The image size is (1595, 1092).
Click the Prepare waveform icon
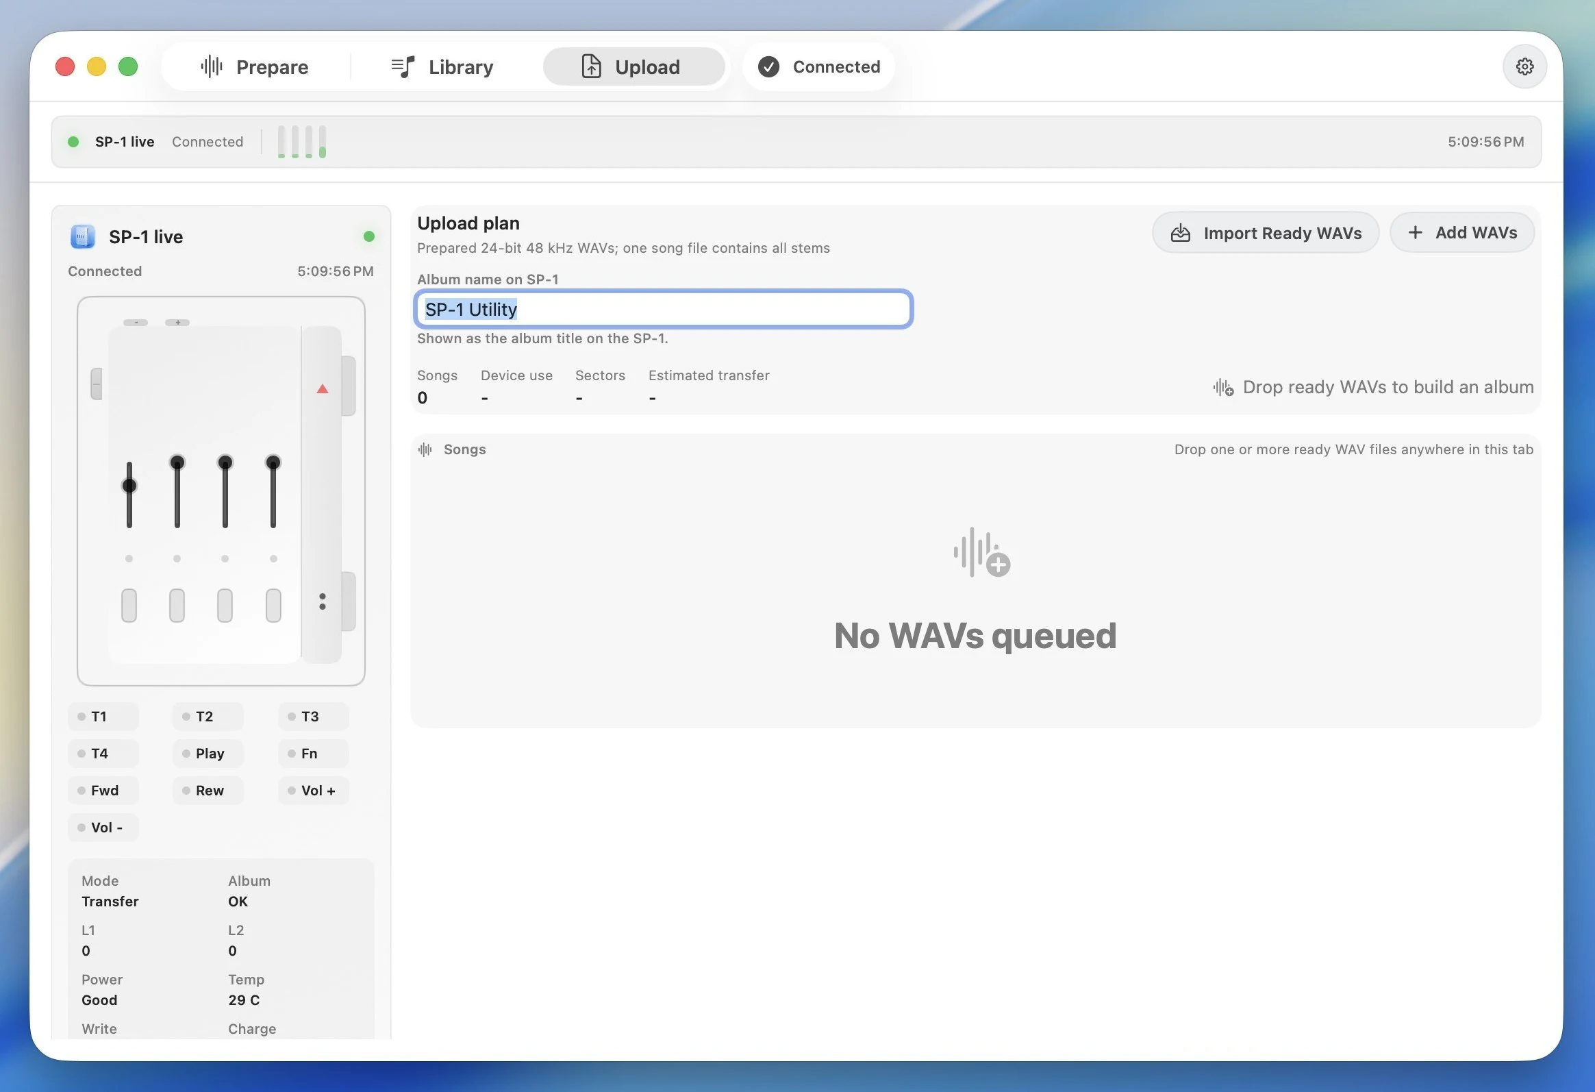pyautogui.click(x=212, y=66)
